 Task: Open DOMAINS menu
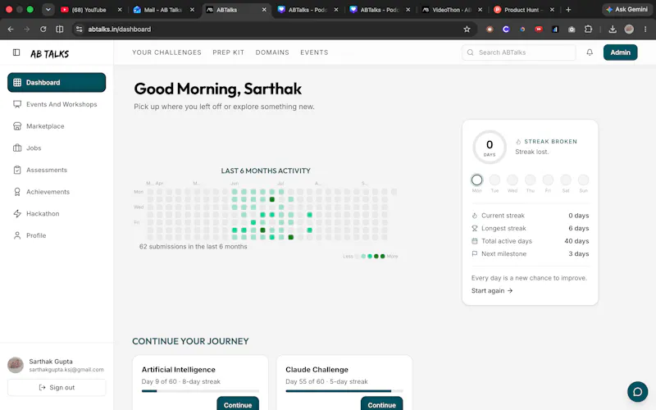(x=272, y=52)
